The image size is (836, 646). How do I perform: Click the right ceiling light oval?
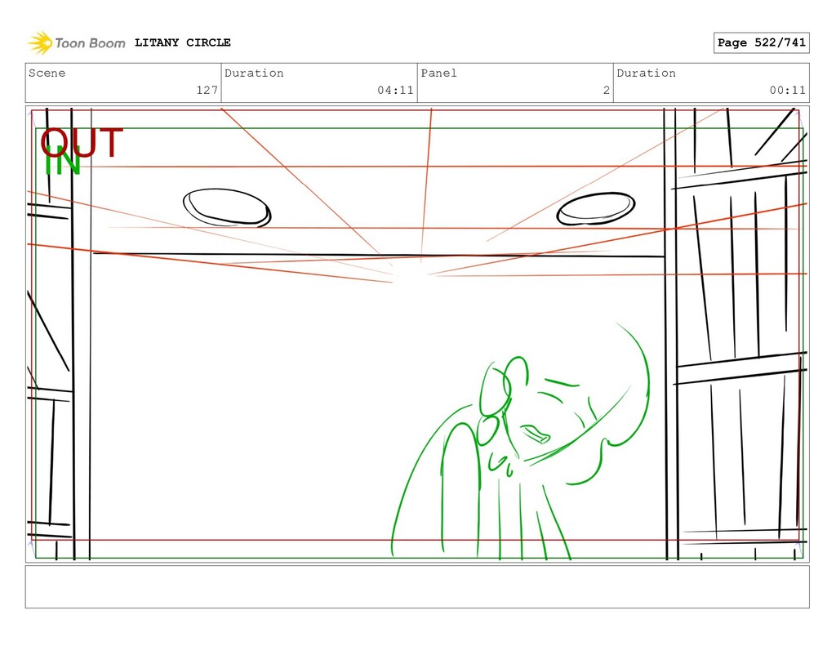(595, 209)
